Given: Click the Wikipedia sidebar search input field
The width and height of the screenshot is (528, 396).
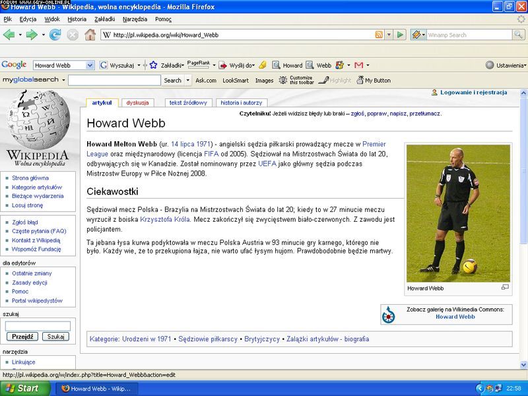Looking at the screenshot, I should (x=38, y=325).
